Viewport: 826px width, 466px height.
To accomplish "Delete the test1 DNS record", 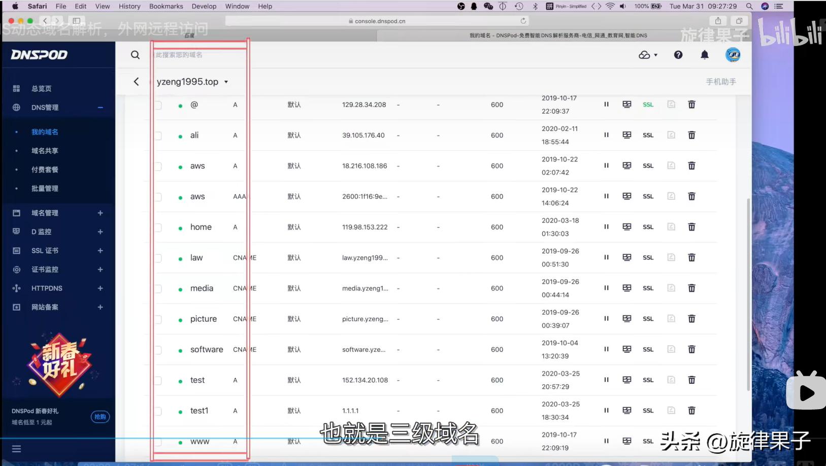I will tap(691, 410).
